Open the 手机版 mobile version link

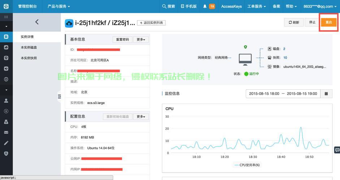(189, 6)
